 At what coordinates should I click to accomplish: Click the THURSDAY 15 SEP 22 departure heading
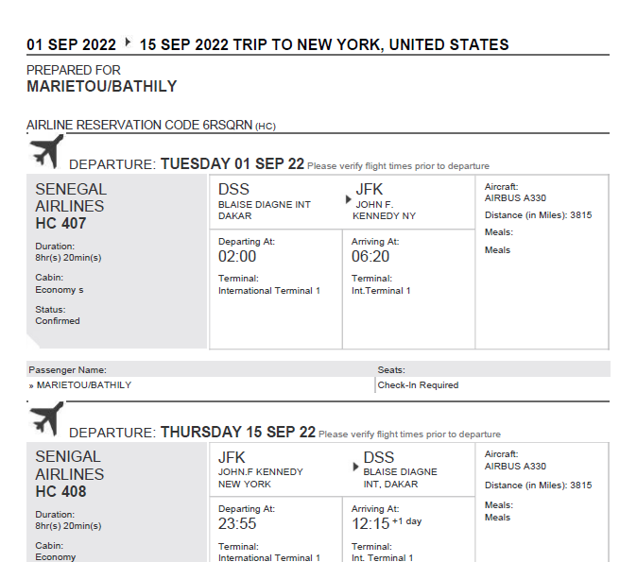(238, 432)
